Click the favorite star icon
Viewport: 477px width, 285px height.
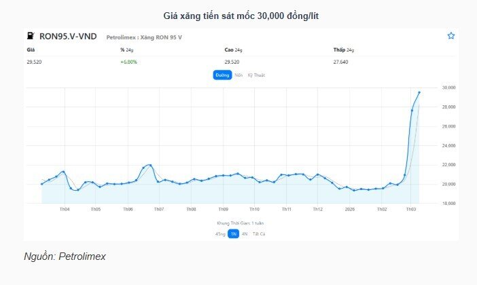pyautogui.click(x=450, y=35)
